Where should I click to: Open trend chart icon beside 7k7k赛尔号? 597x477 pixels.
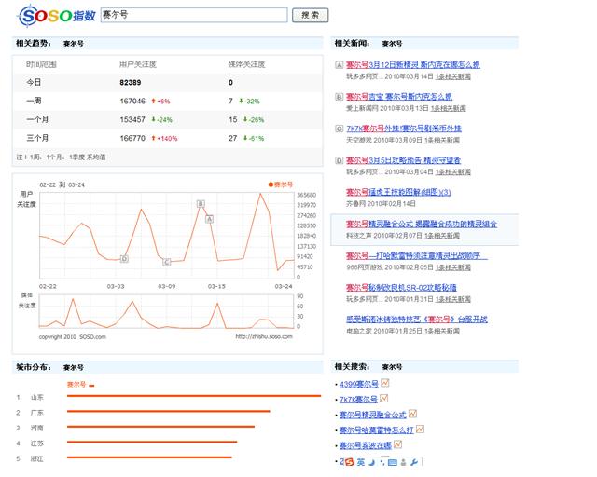[x=383, y=398]
